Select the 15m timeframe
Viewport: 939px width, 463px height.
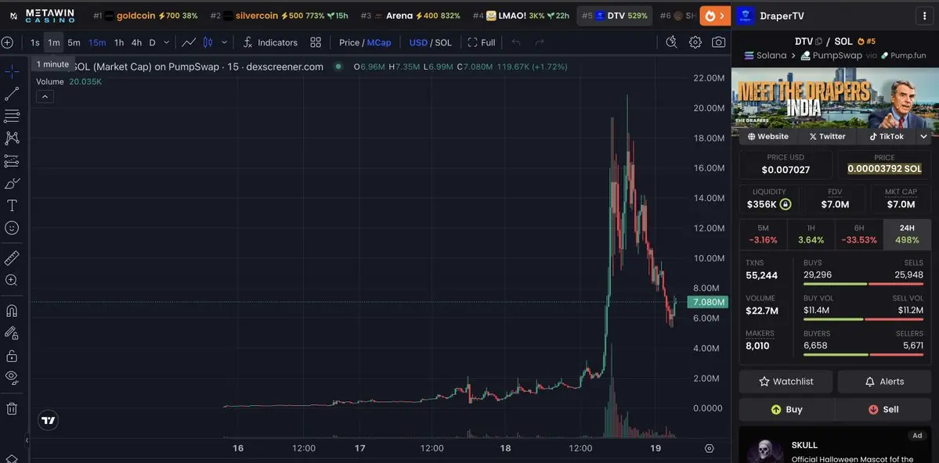(x=97, y=42)
